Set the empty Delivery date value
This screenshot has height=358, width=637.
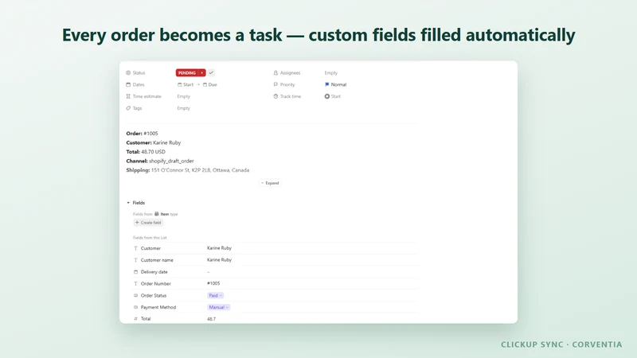point(209,271)
